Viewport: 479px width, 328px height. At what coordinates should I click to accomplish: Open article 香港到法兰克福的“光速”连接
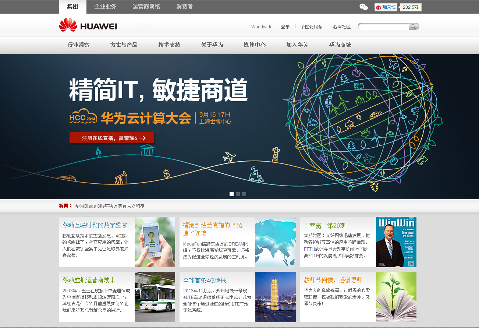click(213, 229)
